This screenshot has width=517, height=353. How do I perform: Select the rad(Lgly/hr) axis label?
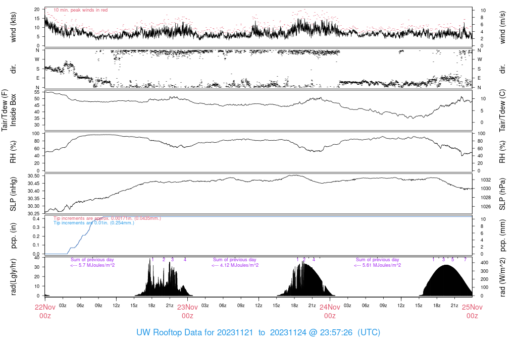pos(14,277)
